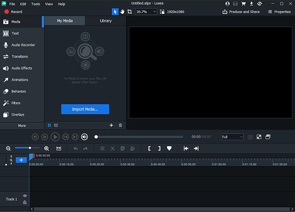Open the File menu
295x212 pixels.
tap(12, 4)
